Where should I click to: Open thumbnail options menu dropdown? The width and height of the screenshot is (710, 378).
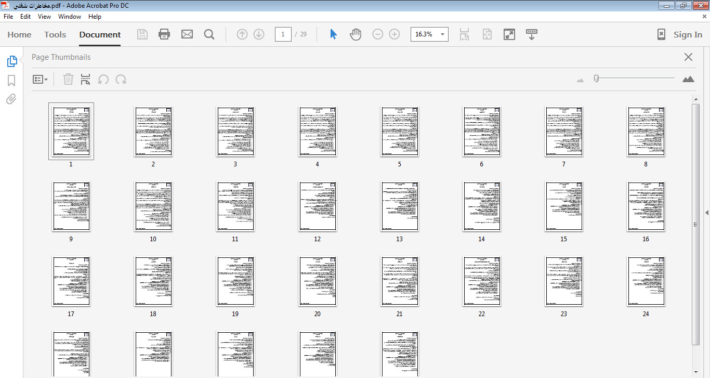click(40, 80)
